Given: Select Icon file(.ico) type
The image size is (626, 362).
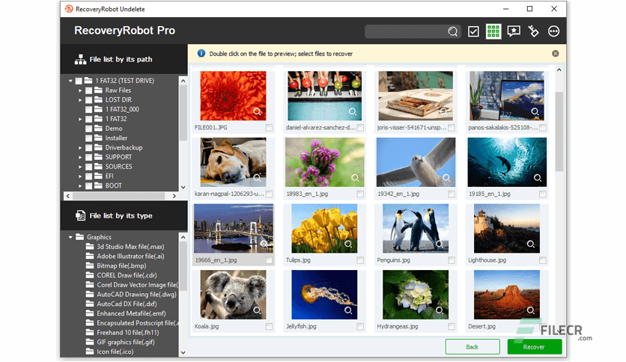Looking at the screenshot, I should point(115,352).
